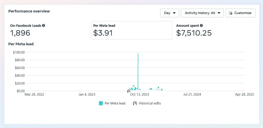Click the Customize button
Screen dimensions: 263x128
(x=240, y=13)
